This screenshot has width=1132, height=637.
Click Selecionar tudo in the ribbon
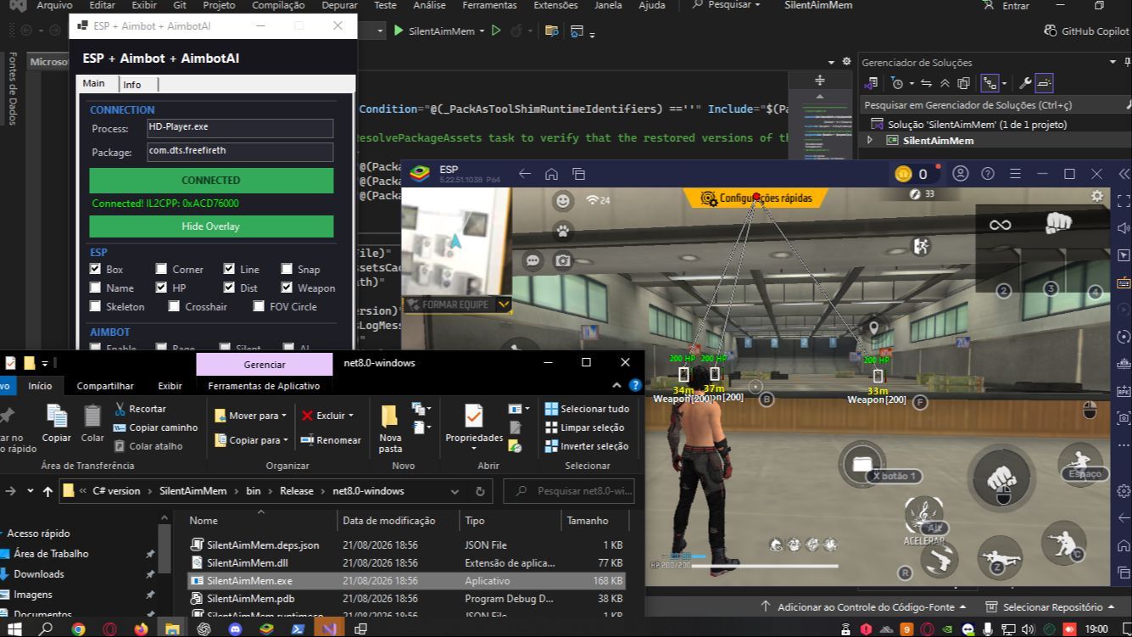pyautogui.click(x=587, y=409)
